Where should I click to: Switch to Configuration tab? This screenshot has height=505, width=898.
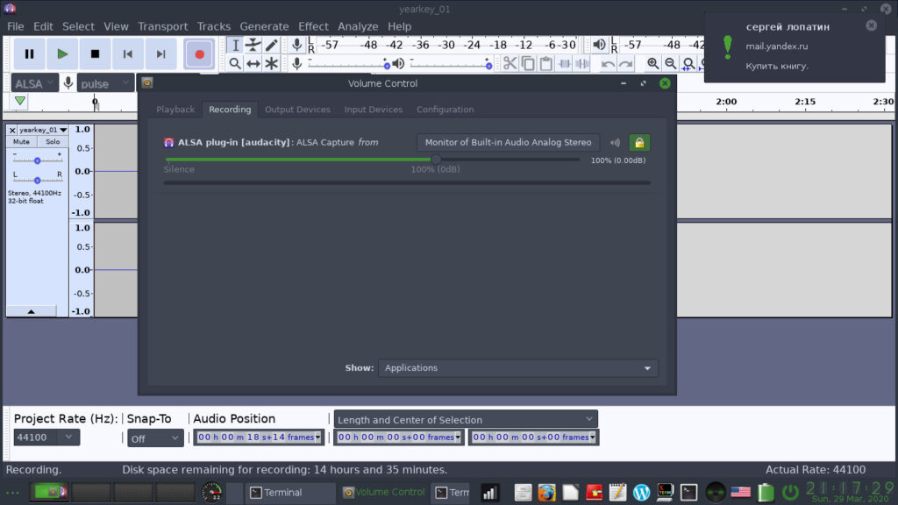pos(445,110)
